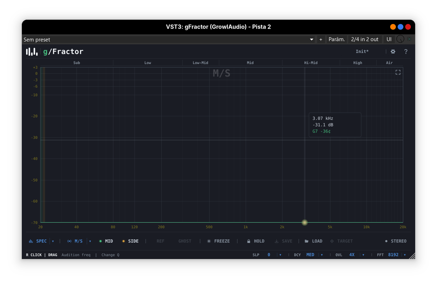Screen dimensions: 437x283
Task: Open the OVL overlap dropdown
Action: point(363,255)
